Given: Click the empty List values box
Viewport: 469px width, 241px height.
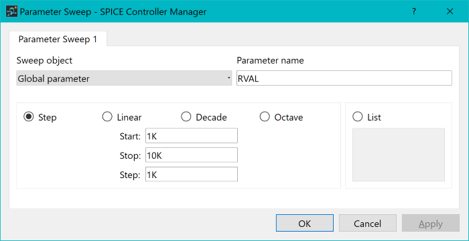Looking at the screenshot, I should pos(399,155).
